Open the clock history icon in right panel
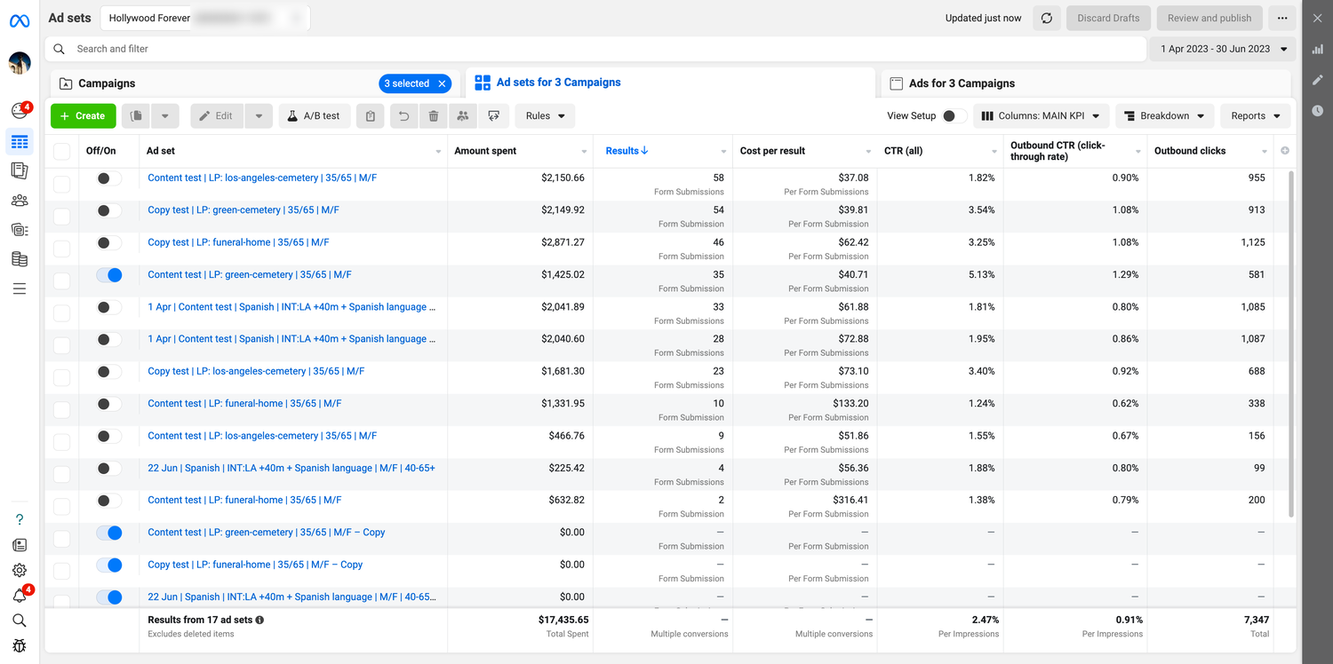Image resolution: width=1333 pixels, height=664 pixels. tap(1318, 111)
